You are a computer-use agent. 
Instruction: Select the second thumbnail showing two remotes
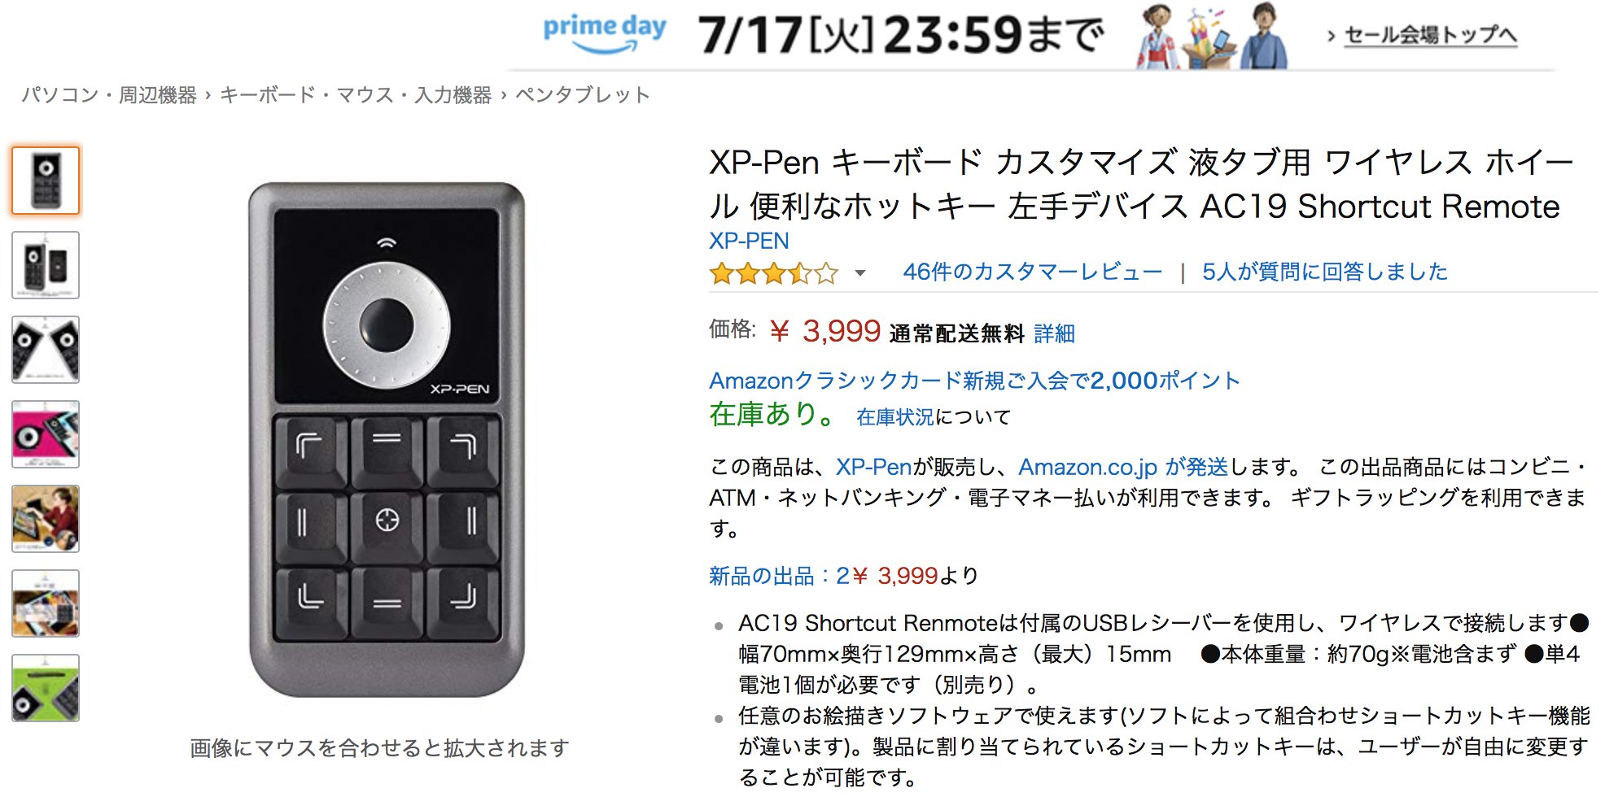point(46,265)
